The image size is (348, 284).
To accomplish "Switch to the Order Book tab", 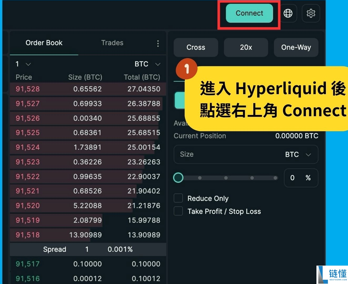I will pos(44,43).
